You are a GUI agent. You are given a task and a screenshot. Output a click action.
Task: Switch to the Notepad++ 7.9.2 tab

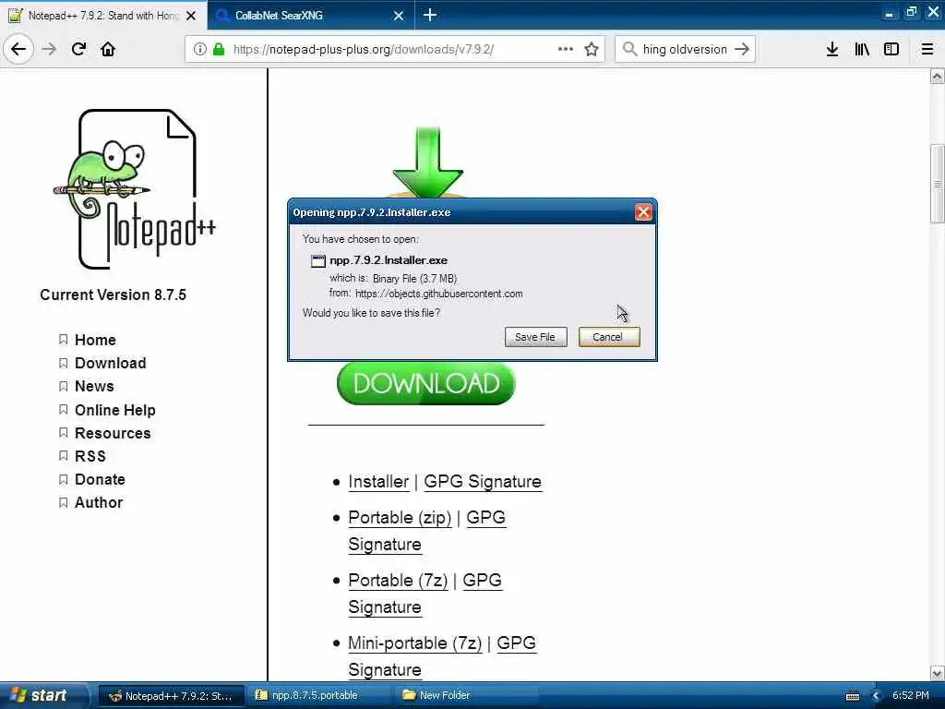pyautogui.click(x=103, y=16)
